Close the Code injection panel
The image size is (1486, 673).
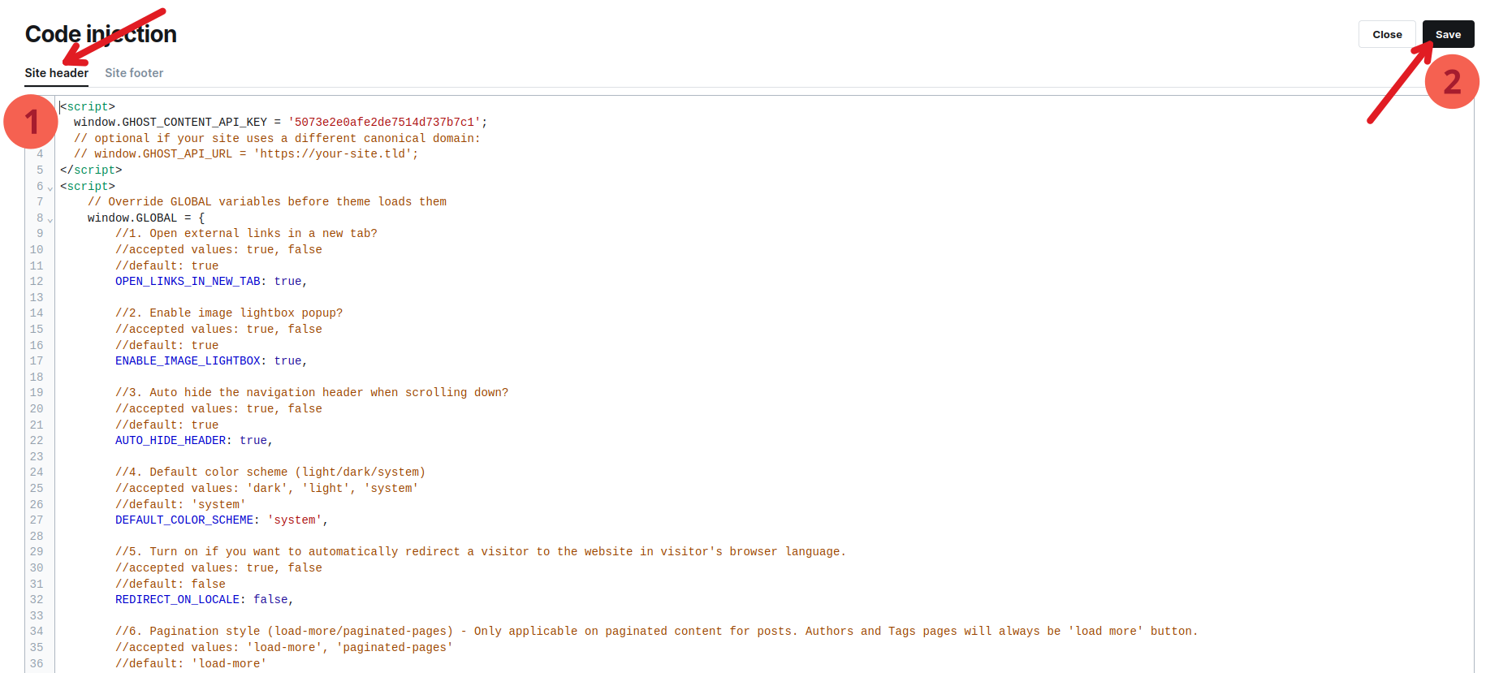1386,34
